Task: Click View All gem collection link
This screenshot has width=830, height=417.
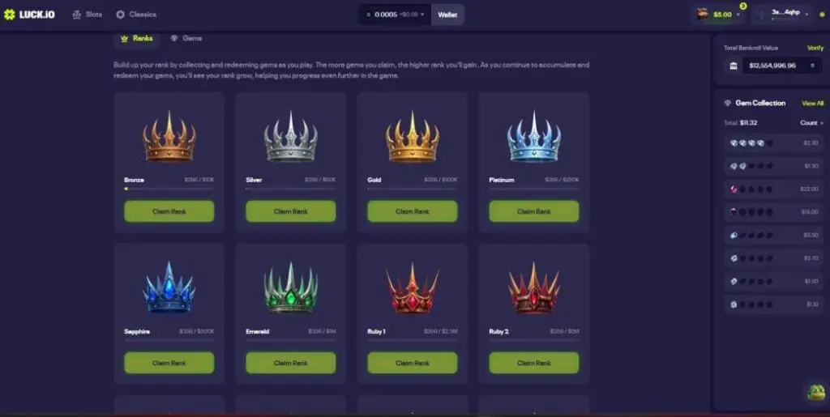Action: 812,103
